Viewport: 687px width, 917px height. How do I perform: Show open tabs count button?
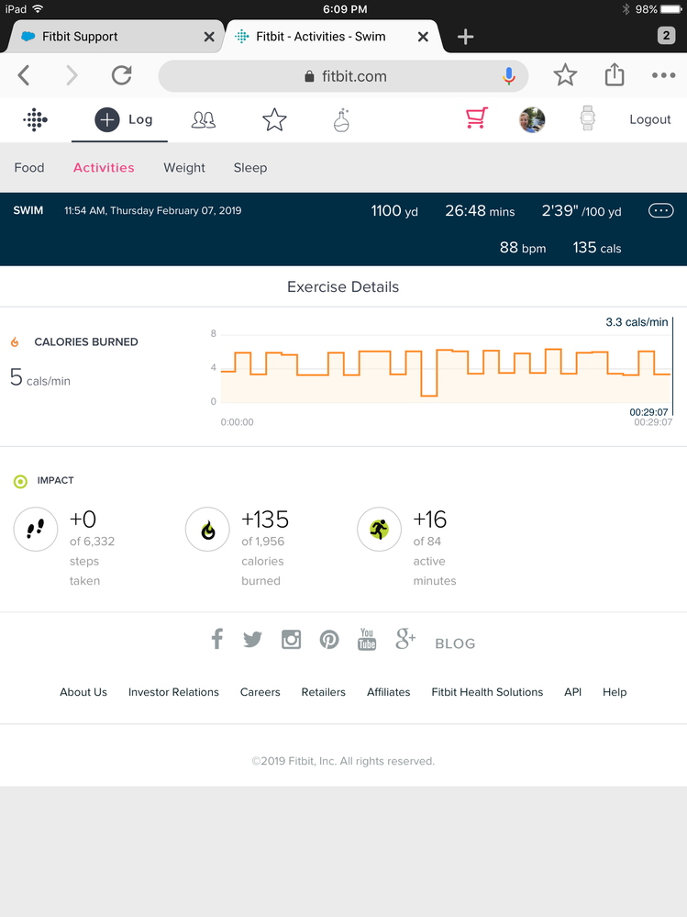667,36
